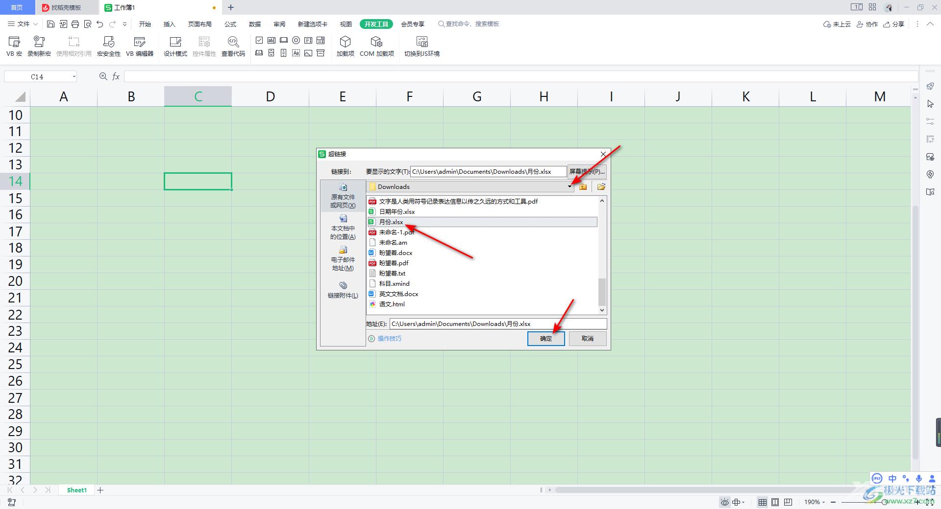
Task: Confirm hyperlink with 确定 button
Action: [x=546, y=339]
